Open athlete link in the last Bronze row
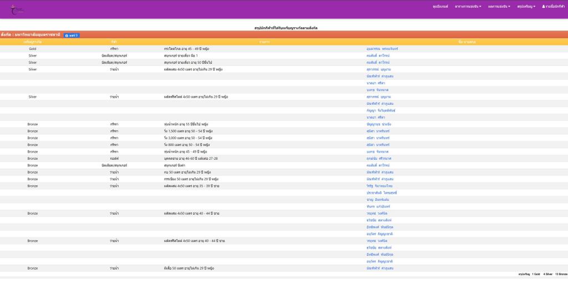568x284 pixels. (x=380, y=268)
